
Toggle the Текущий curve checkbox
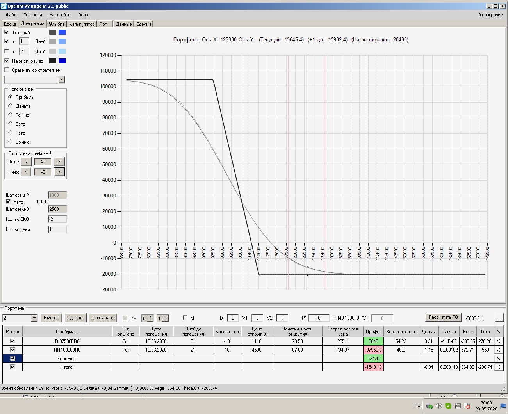pos(7,32)
